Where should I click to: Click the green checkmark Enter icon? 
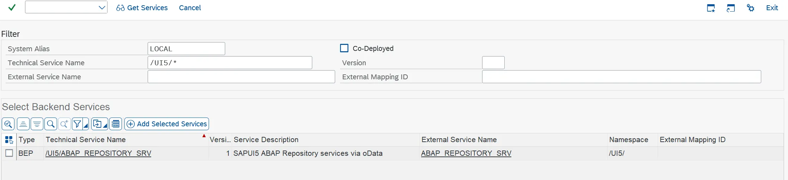click(12, 7)
